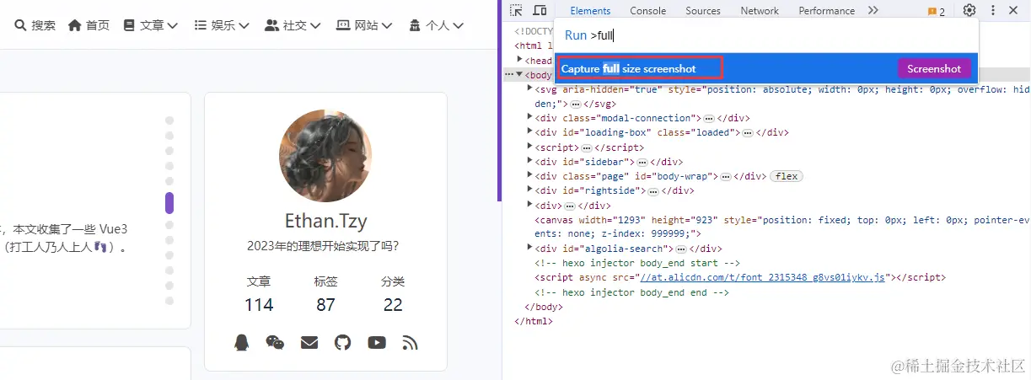
Task: Open DevTools three-dot customize menu
Action: (992, 11)
